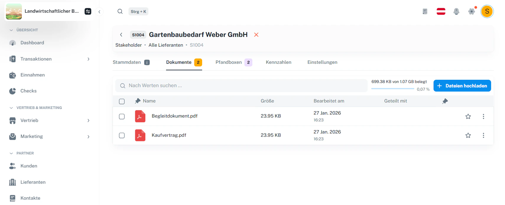Click the PDF icon of Begleitdokument.pdf
Screen dimensions: 505x205
[x=140, y=116]
